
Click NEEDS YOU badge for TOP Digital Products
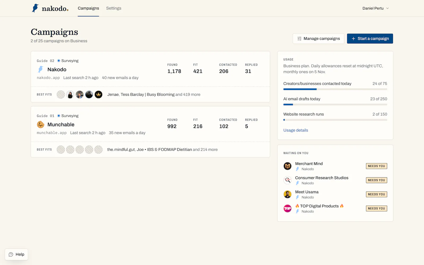point(377,209)
